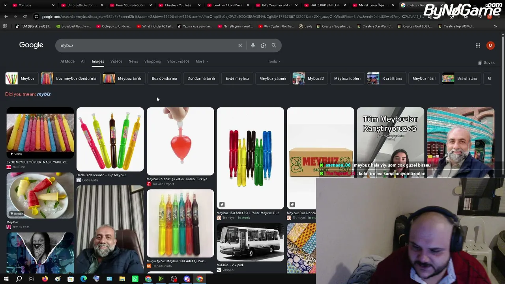This screenshot has height=284, width=505.
Task: Go back using the browser back arrow
Action: click(6, 17)
